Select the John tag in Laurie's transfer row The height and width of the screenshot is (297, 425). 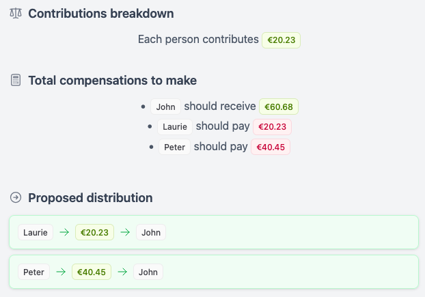pos(151,232)
